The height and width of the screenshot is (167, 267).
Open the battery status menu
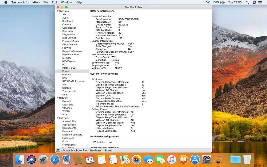coord(218,2)
